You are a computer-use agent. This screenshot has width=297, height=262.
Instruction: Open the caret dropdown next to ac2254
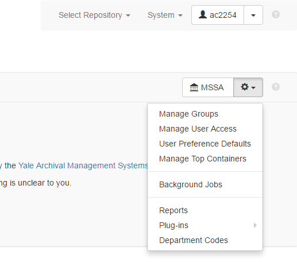point(253,15)
